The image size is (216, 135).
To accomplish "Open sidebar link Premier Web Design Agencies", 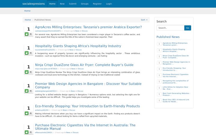I will click(x=176, y=63).
